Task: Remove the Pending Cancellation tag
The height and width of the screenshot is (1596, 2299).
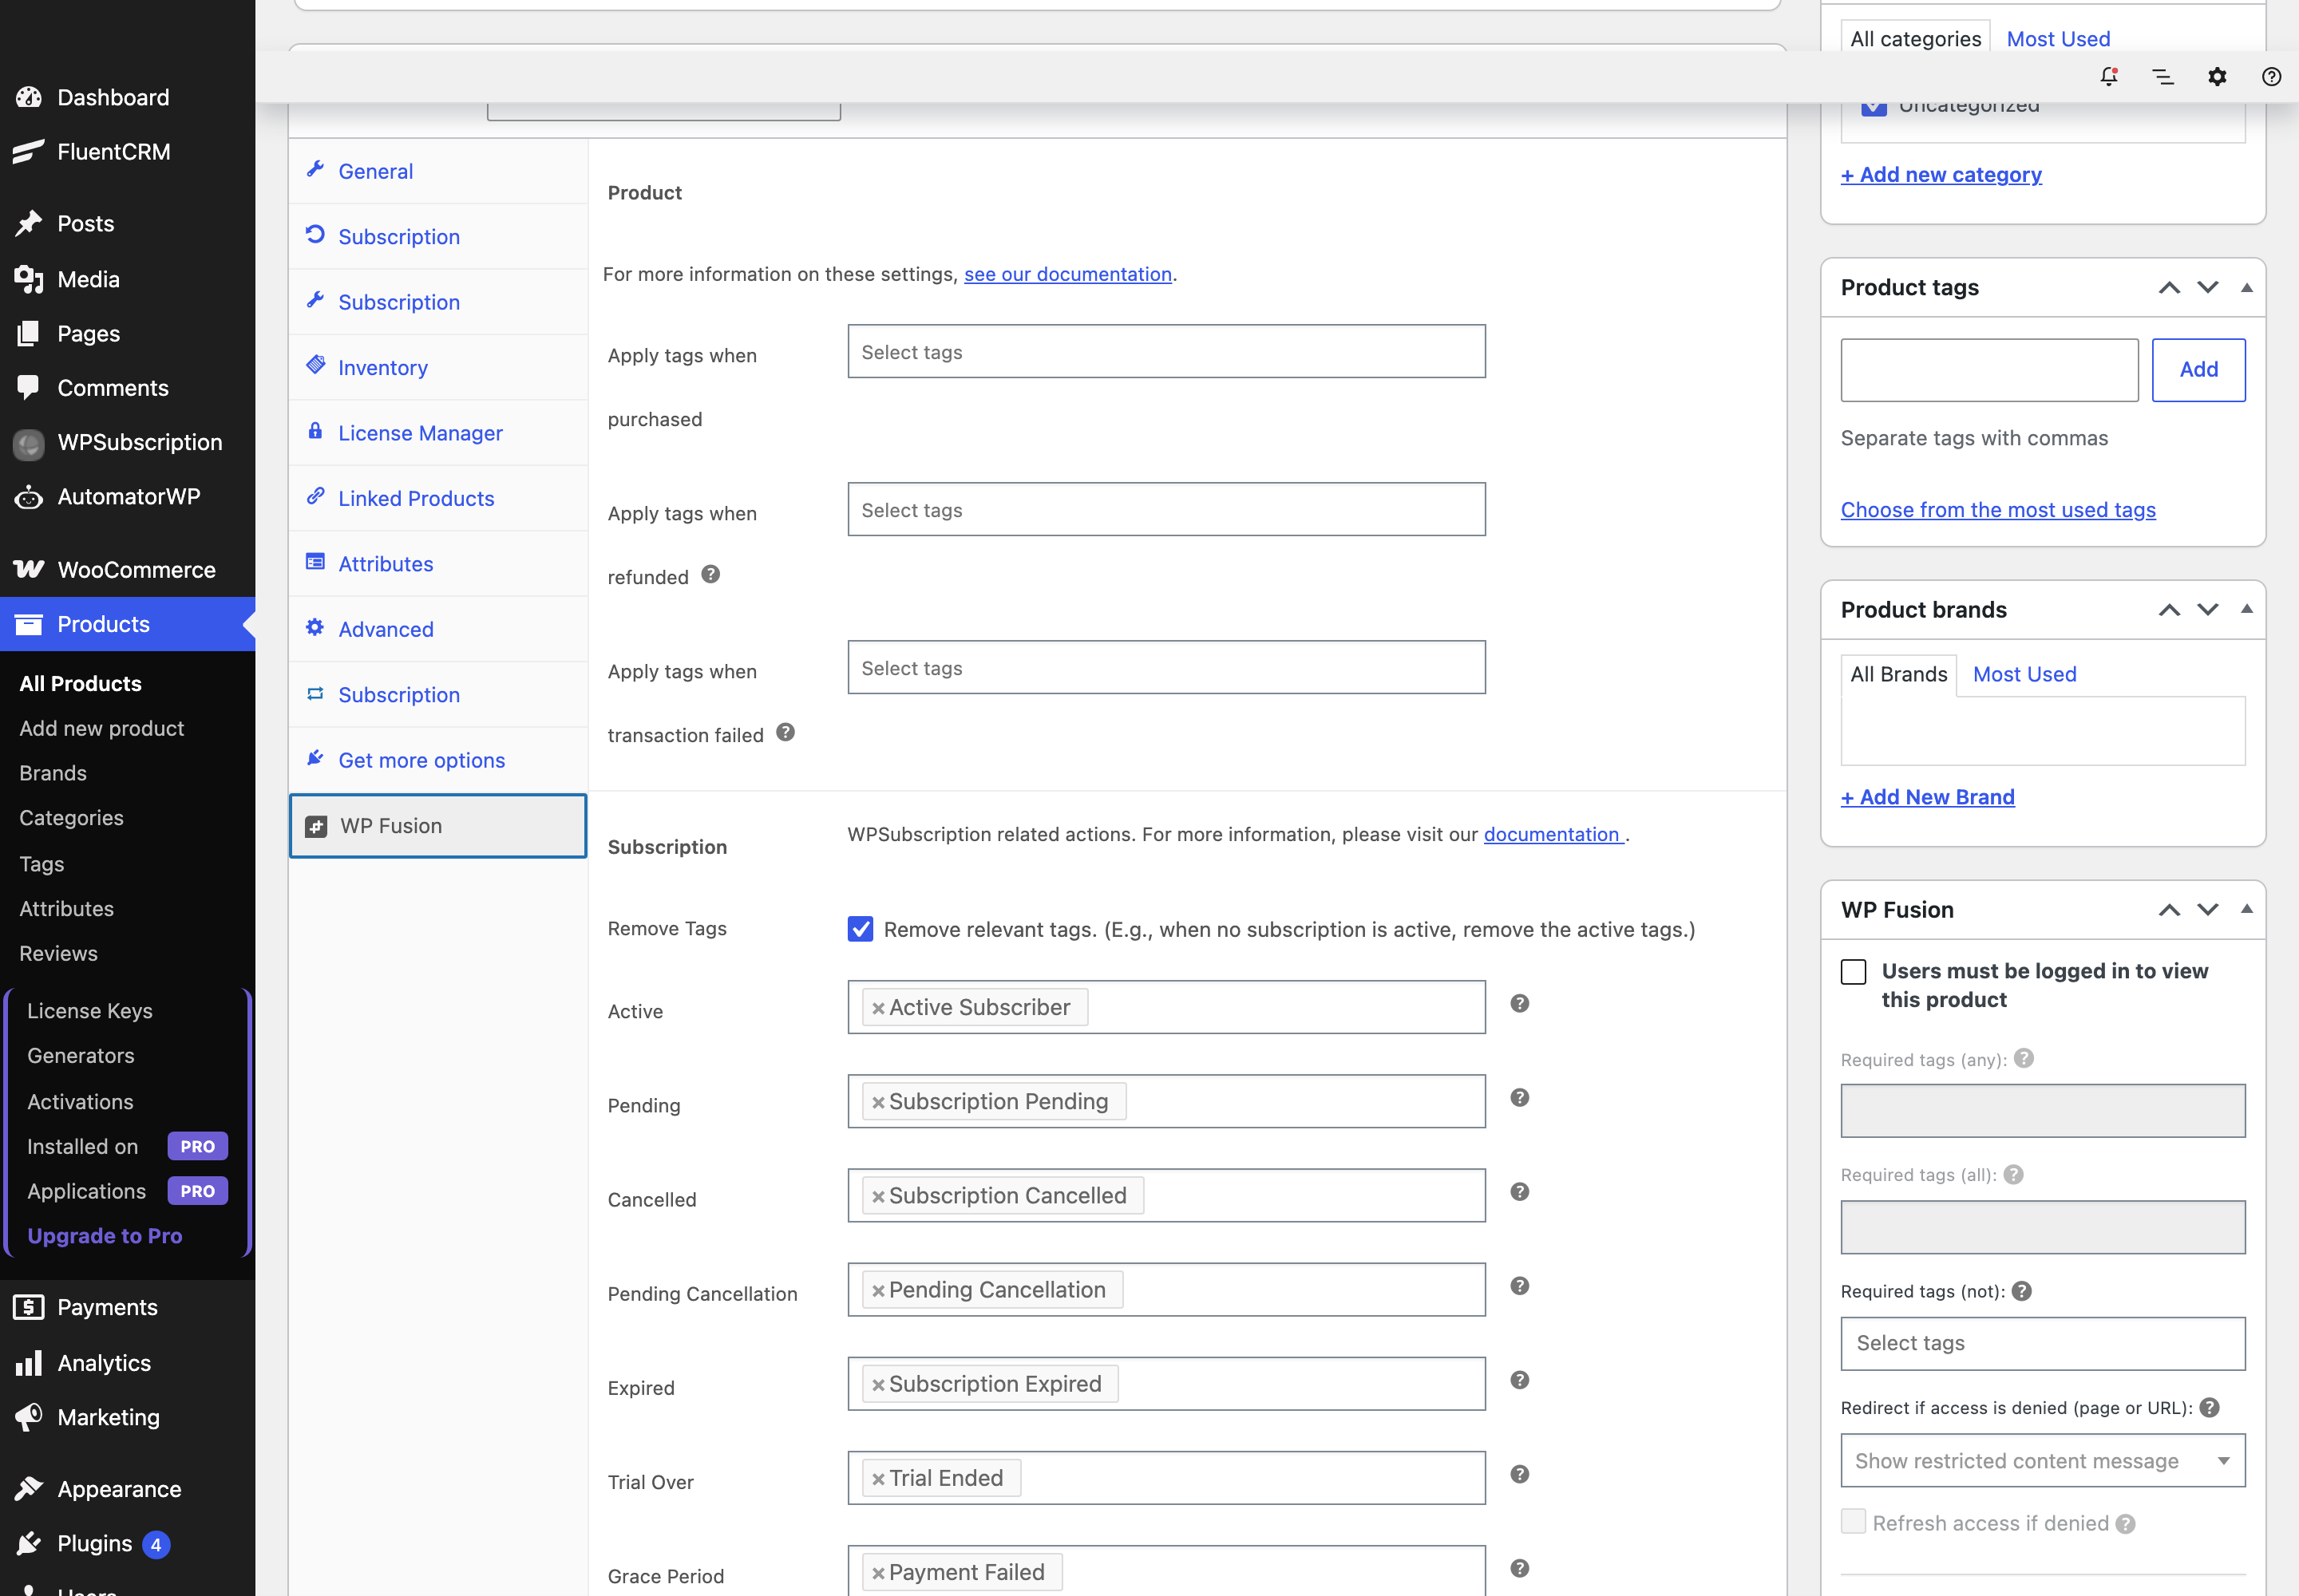Action: (x=877, y=1291)
